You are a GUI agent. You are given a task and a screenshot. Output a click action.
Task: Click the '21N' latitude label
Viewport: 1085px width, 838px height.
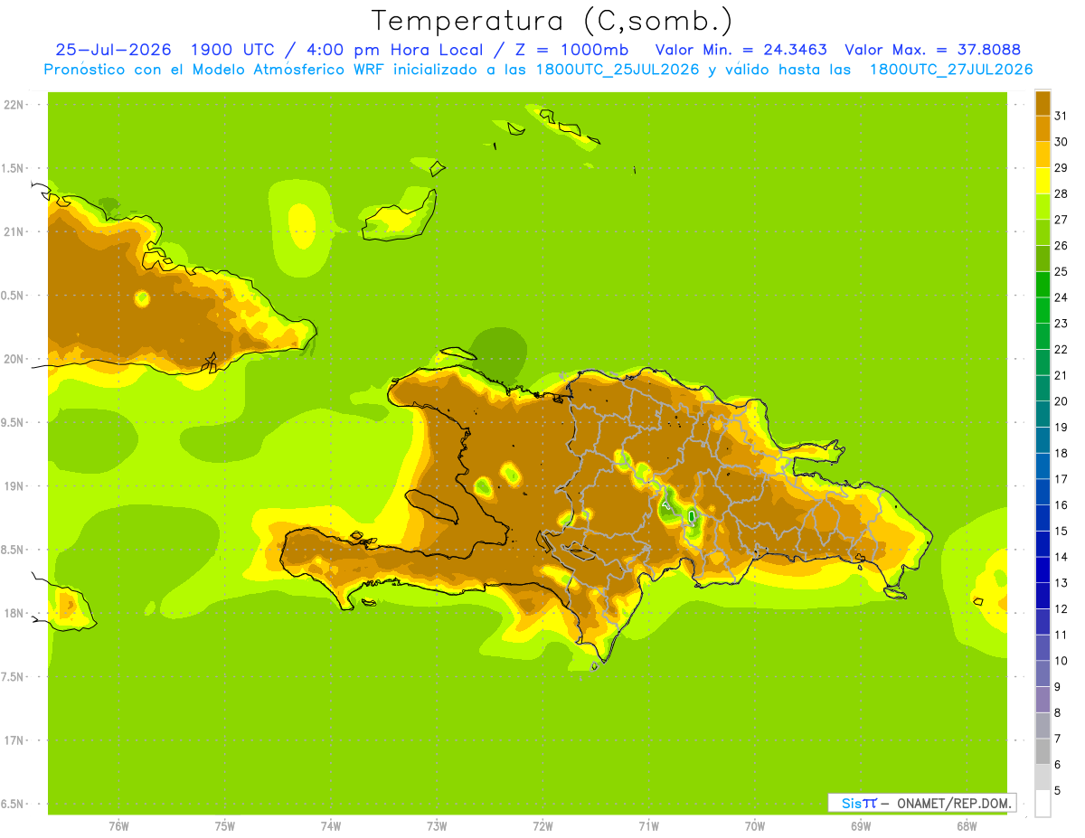[x=13, y=232]
